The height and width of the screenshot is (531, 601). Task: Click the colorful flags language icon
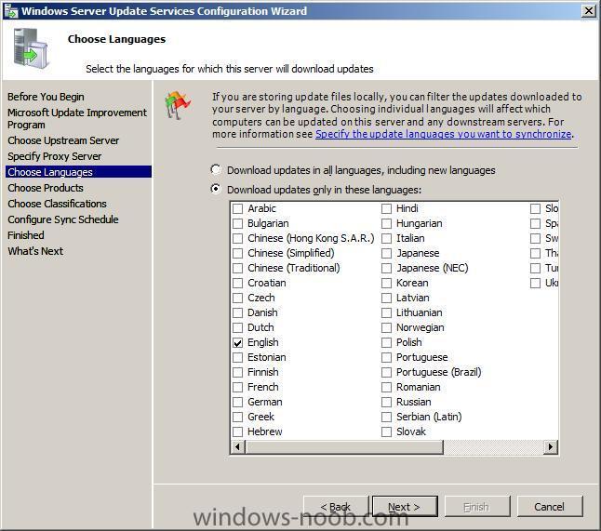pyautogui.click(x=178, y=105)
